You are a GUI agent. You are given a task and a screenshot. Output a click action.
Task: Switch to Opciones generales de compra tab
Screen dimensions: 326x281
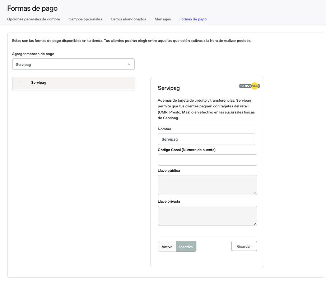click(33, 19)
